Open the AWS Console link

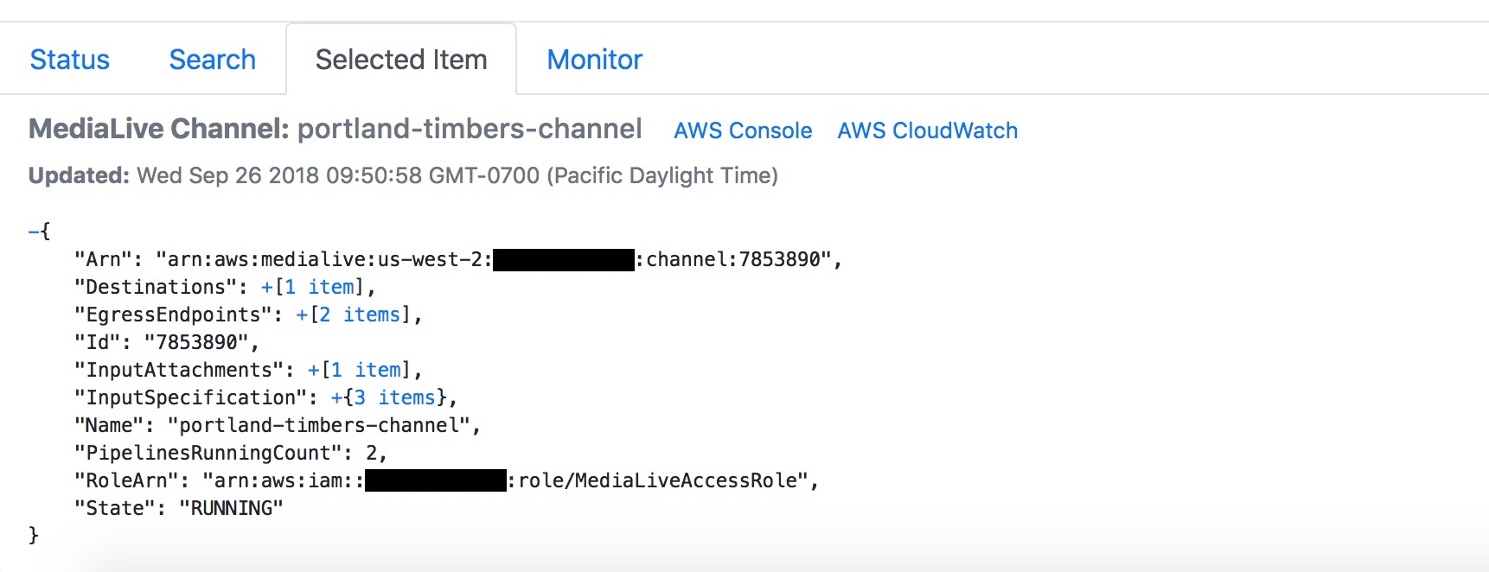tap(743, 130)
